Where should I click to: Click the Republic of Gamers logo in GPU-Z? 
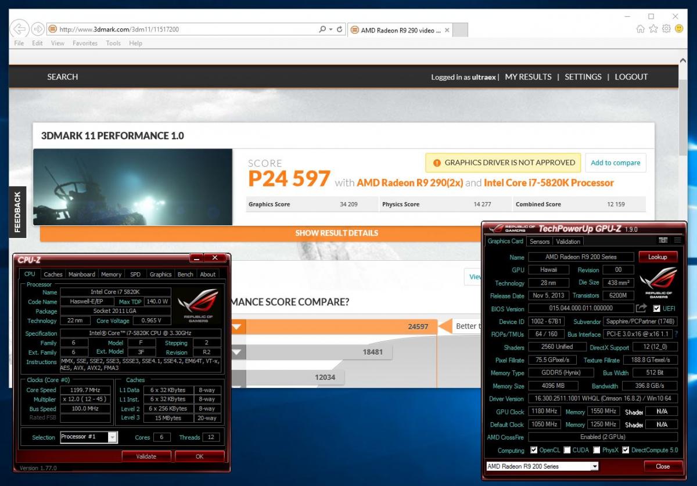pyautogui.click(x=658, y=282)
